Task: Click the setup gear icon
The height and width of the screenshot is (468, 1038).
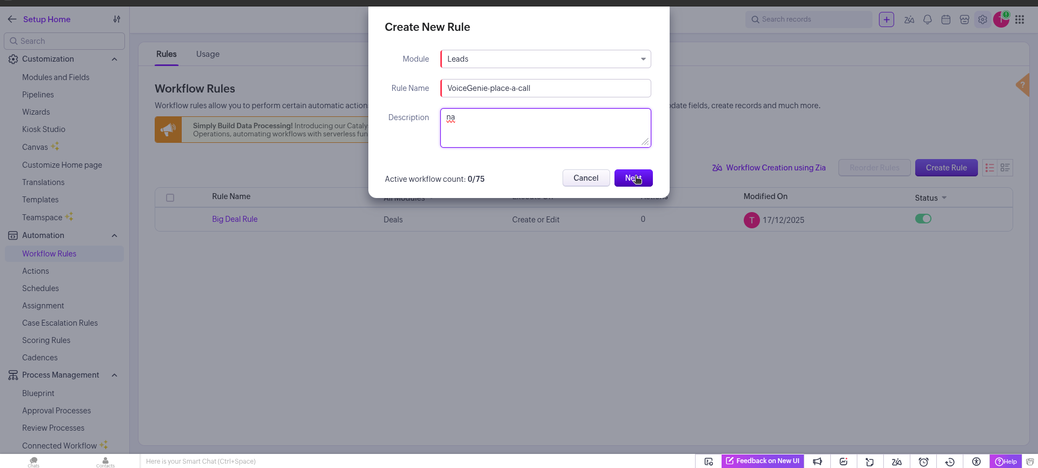Action: tap(982, 19)
